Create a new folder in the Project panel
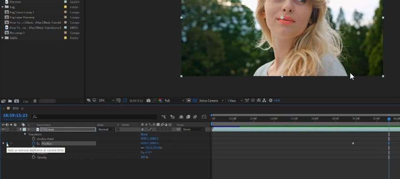The image size is (400, 179). [x=10, y=101]
